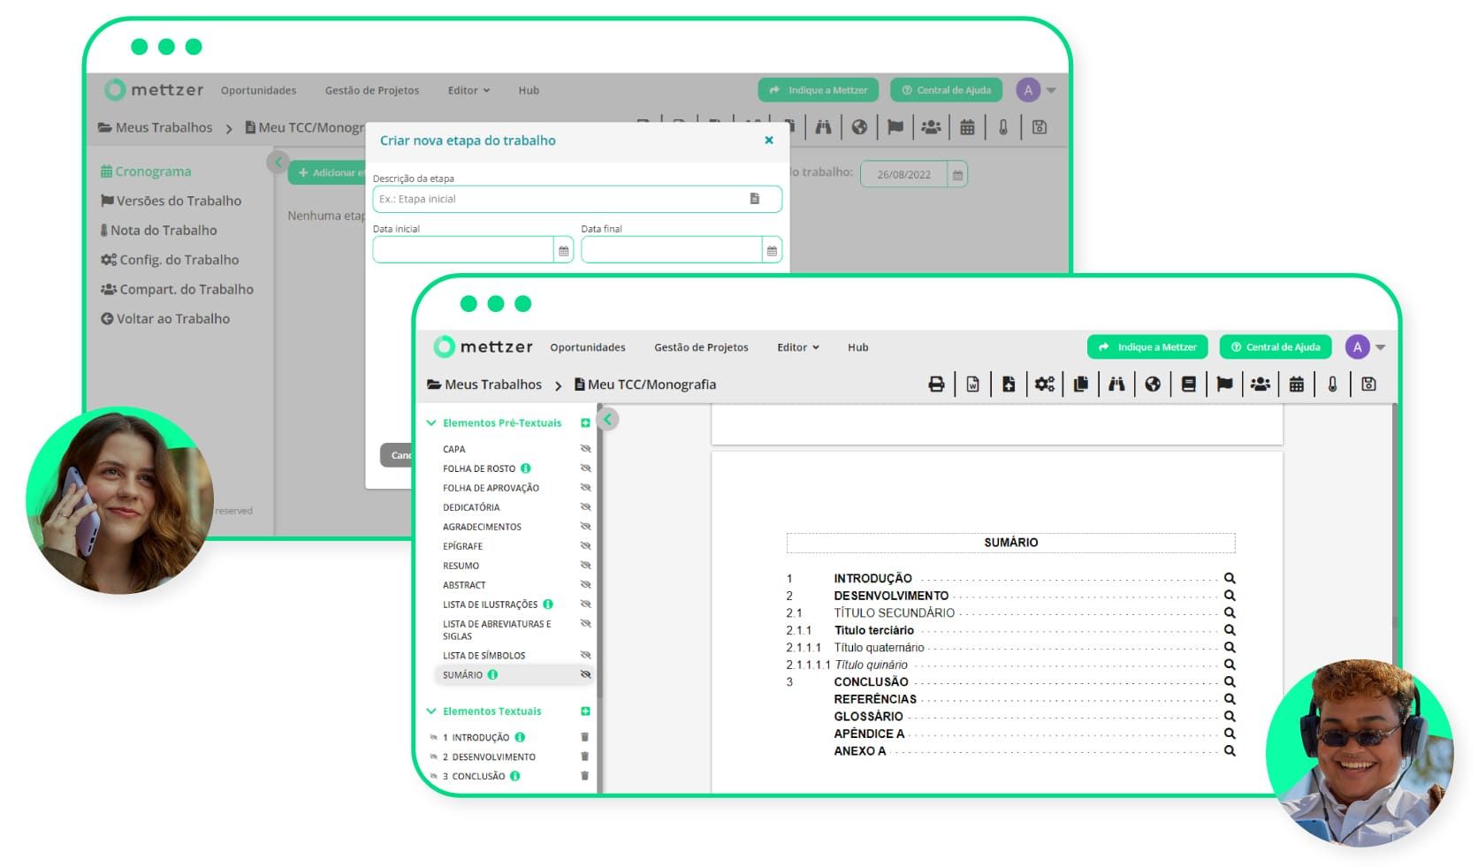This screenshot has width=1478, height=867.
Task: Click Meus Trabalhos breadcrumb in front window
Action: pos(484,384)
